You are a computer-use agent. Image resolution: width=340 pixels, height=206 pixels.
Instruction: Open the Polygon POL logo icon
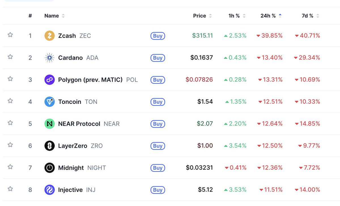click(50, 80)
